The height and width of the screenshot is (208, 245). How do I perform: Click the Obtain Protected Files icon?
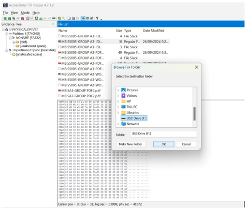[x=59, y=18]
